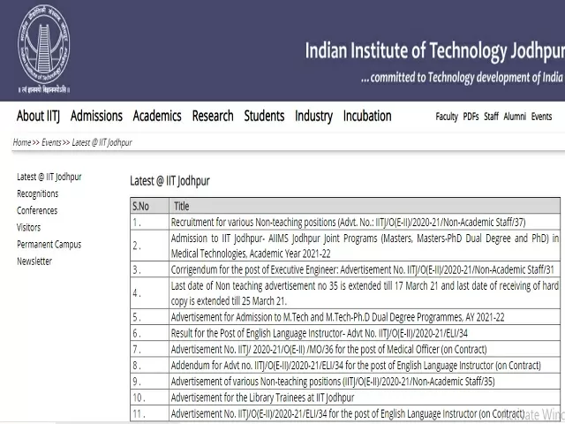The width and height of the screenshot is (565, 424).
Task: Click Latest @ IIT Jodhpur breadcrumb item
Action: [102, 142]
